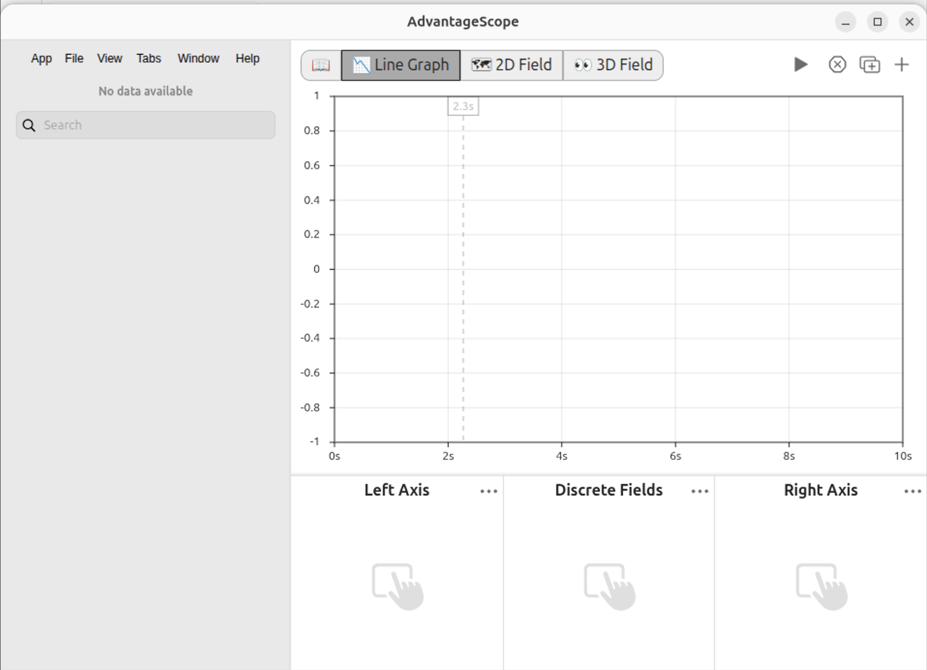Click the 0.8 value on vertical axis

pos(312,131)
